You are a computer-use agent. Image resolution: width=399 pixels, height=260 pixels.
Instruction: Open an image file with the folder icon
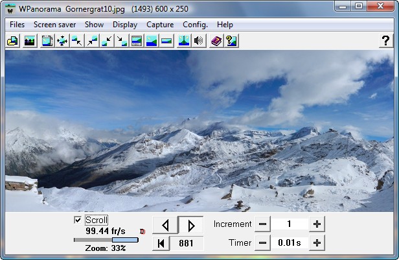coord(12,41)
